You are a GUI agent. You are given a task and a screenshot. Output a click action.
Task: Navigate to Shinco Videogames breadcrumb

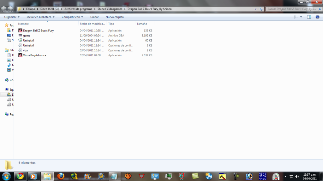pos(110,9)
